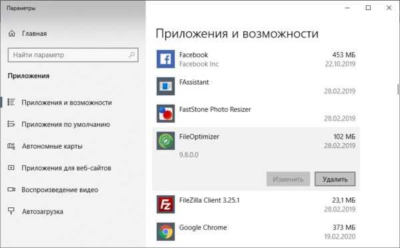Click the Воспроизведение видео camera icon
400x248 pixels.
point(11,189)
